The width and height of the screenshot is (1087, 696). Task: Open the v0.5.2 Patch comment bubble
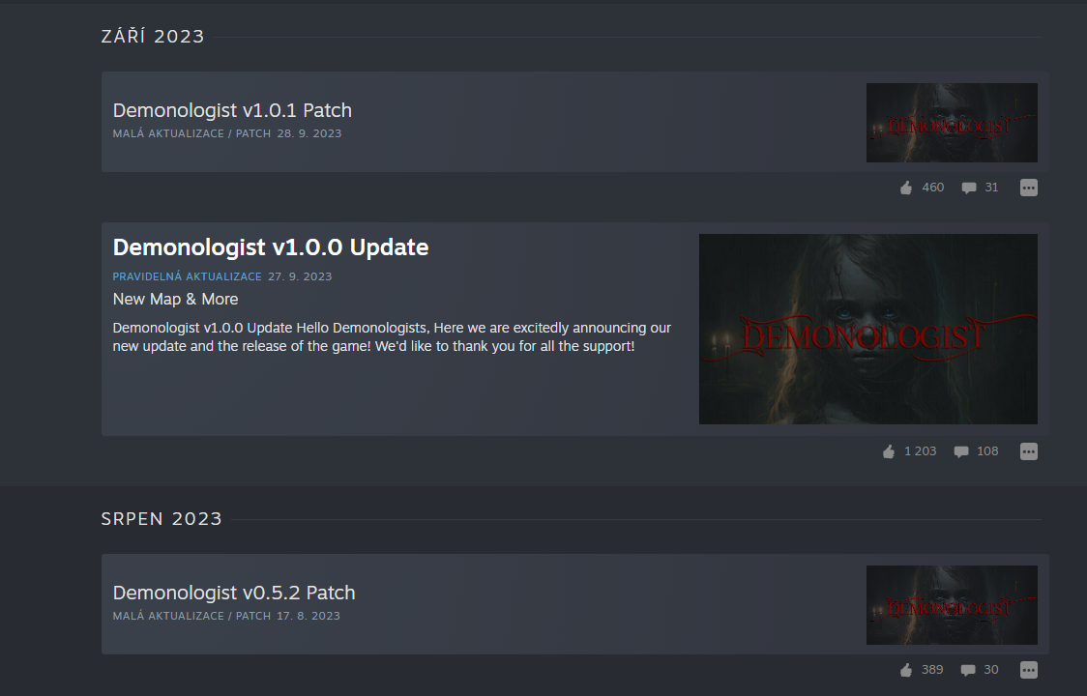pyautogui.click(x=968, y=670)
